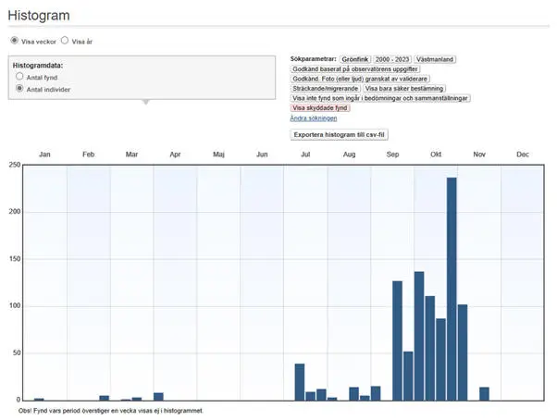This screenshot has width=557, height=420.
Task: Click the 'Västmanland' region tag
Action: [x=435, y=59]
